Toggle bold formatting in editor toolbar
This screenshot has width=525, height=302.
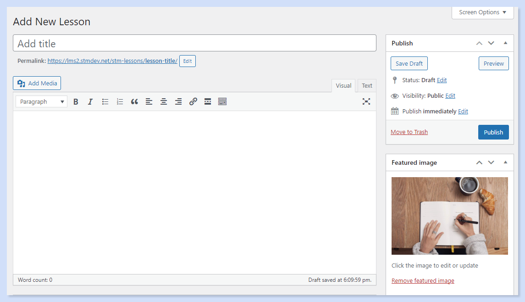pos(76,101)
